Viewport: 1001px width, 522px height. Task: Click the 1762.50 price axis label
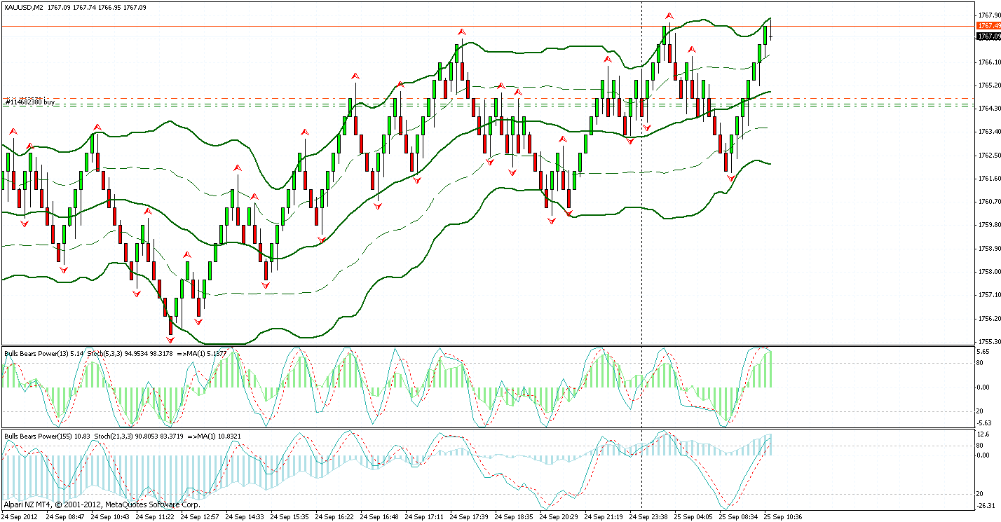[990, 156]
